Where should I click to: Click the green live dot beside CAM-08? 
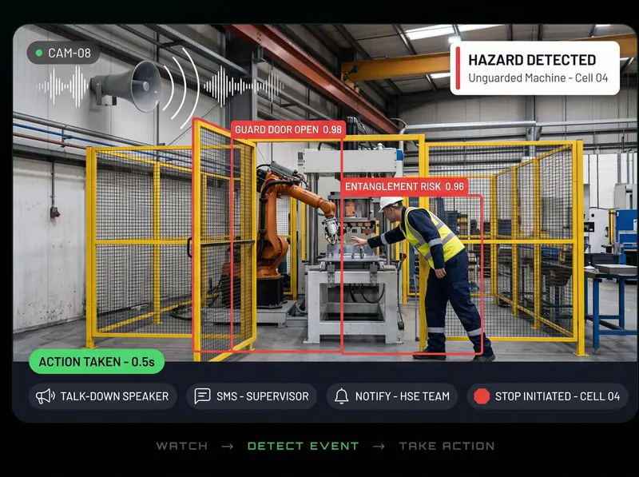click(39, 53)
